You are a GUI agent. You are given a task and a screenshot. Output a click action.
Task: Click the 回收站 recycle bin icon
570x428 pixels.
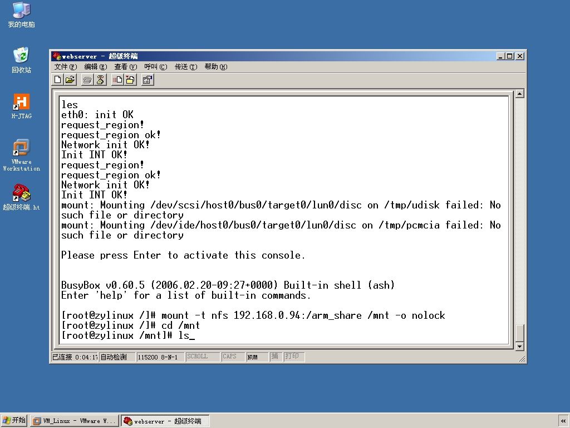point(22,60)
